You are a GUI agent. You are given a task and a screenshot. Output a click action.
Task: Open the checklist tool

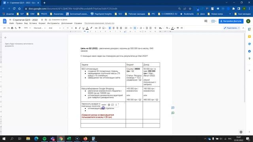coord(131,28)
